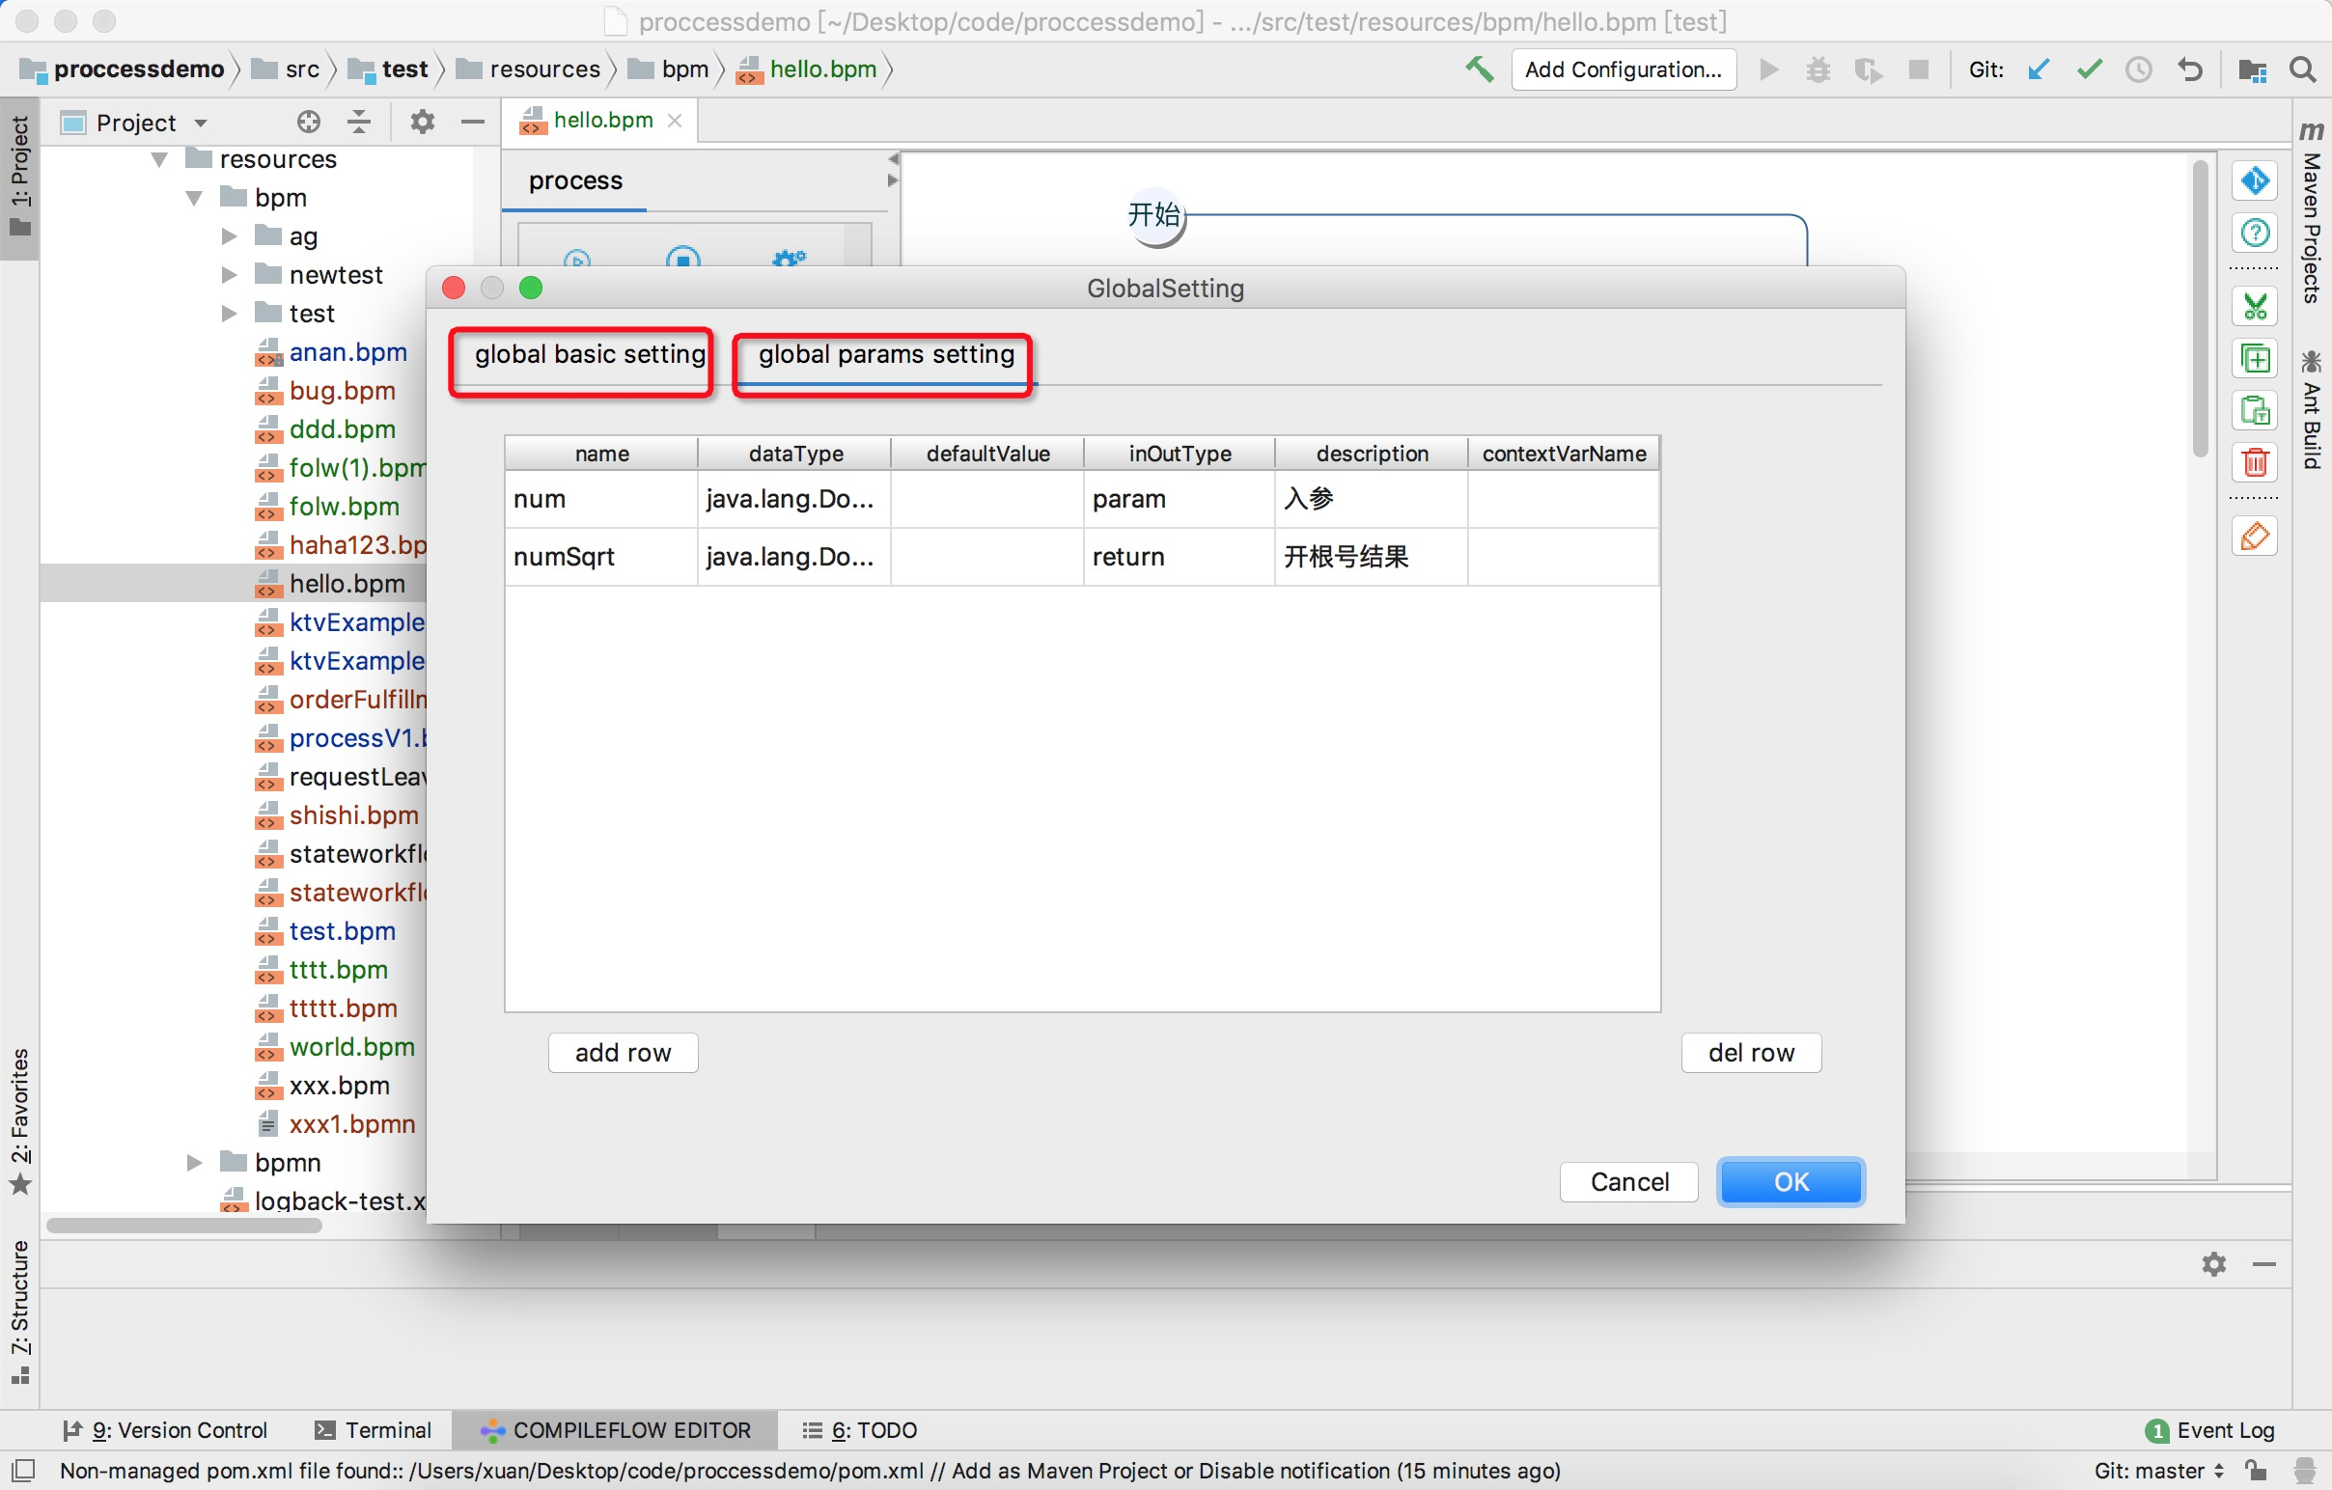Open the Project panel settings gear
The height and width of the screenshot is (1490, 2332).
pos(422,122)
